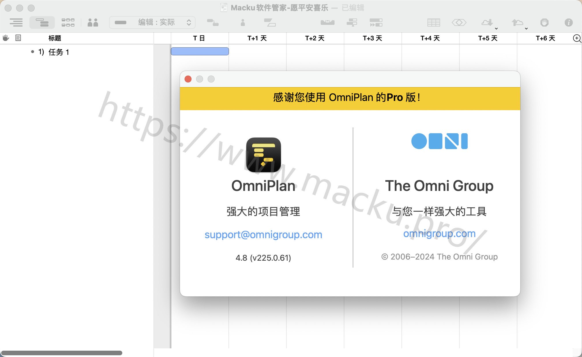Close the OmniPlan about dialog
Screen dimensions: 582x357
point(188,79)
